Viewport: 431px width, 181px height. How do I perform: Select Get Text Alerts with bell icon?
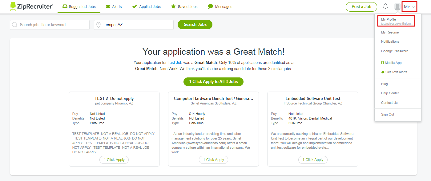[x=394, y=72]
